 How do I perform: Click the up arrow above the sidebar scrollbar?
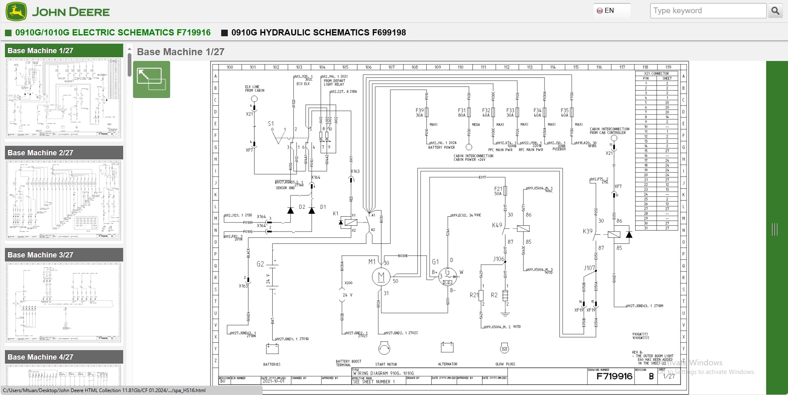(129, 48)
